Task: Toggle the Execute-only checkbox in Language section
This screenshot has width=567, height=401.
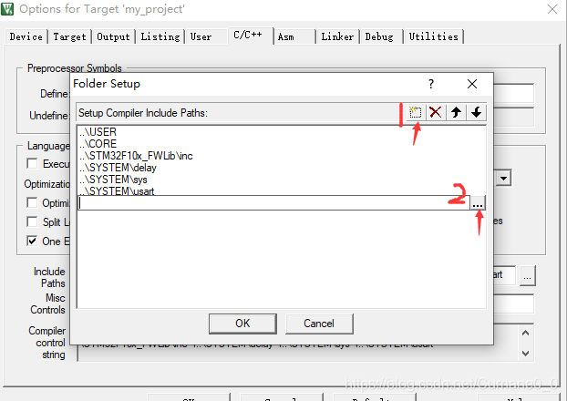Action: [32, 164]
